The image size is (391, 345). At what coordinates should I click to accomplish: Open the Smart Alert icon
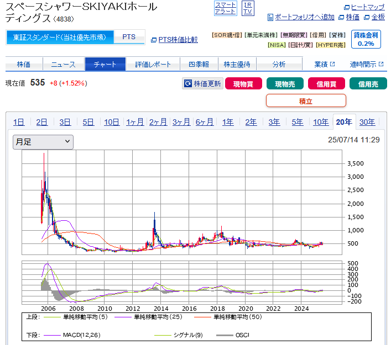[226, 8]
